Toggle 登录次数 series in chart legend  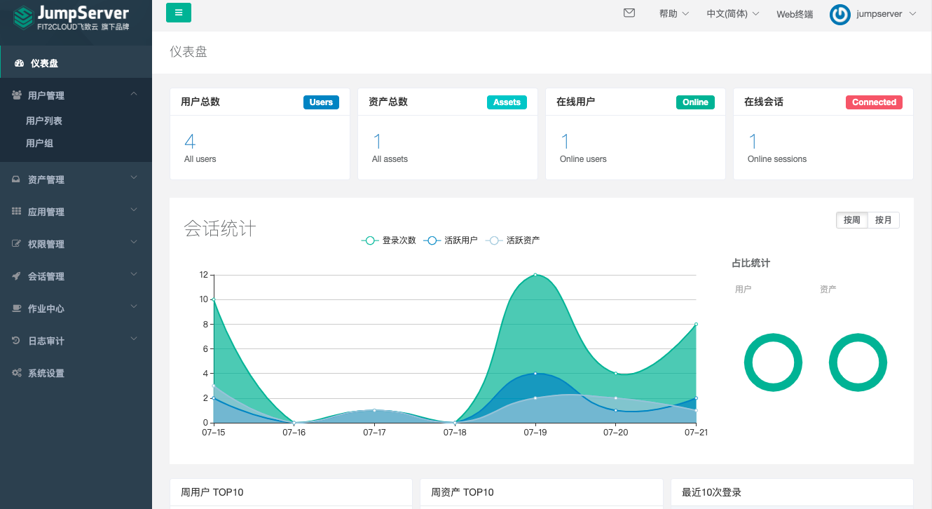click(x=389, y=240)
